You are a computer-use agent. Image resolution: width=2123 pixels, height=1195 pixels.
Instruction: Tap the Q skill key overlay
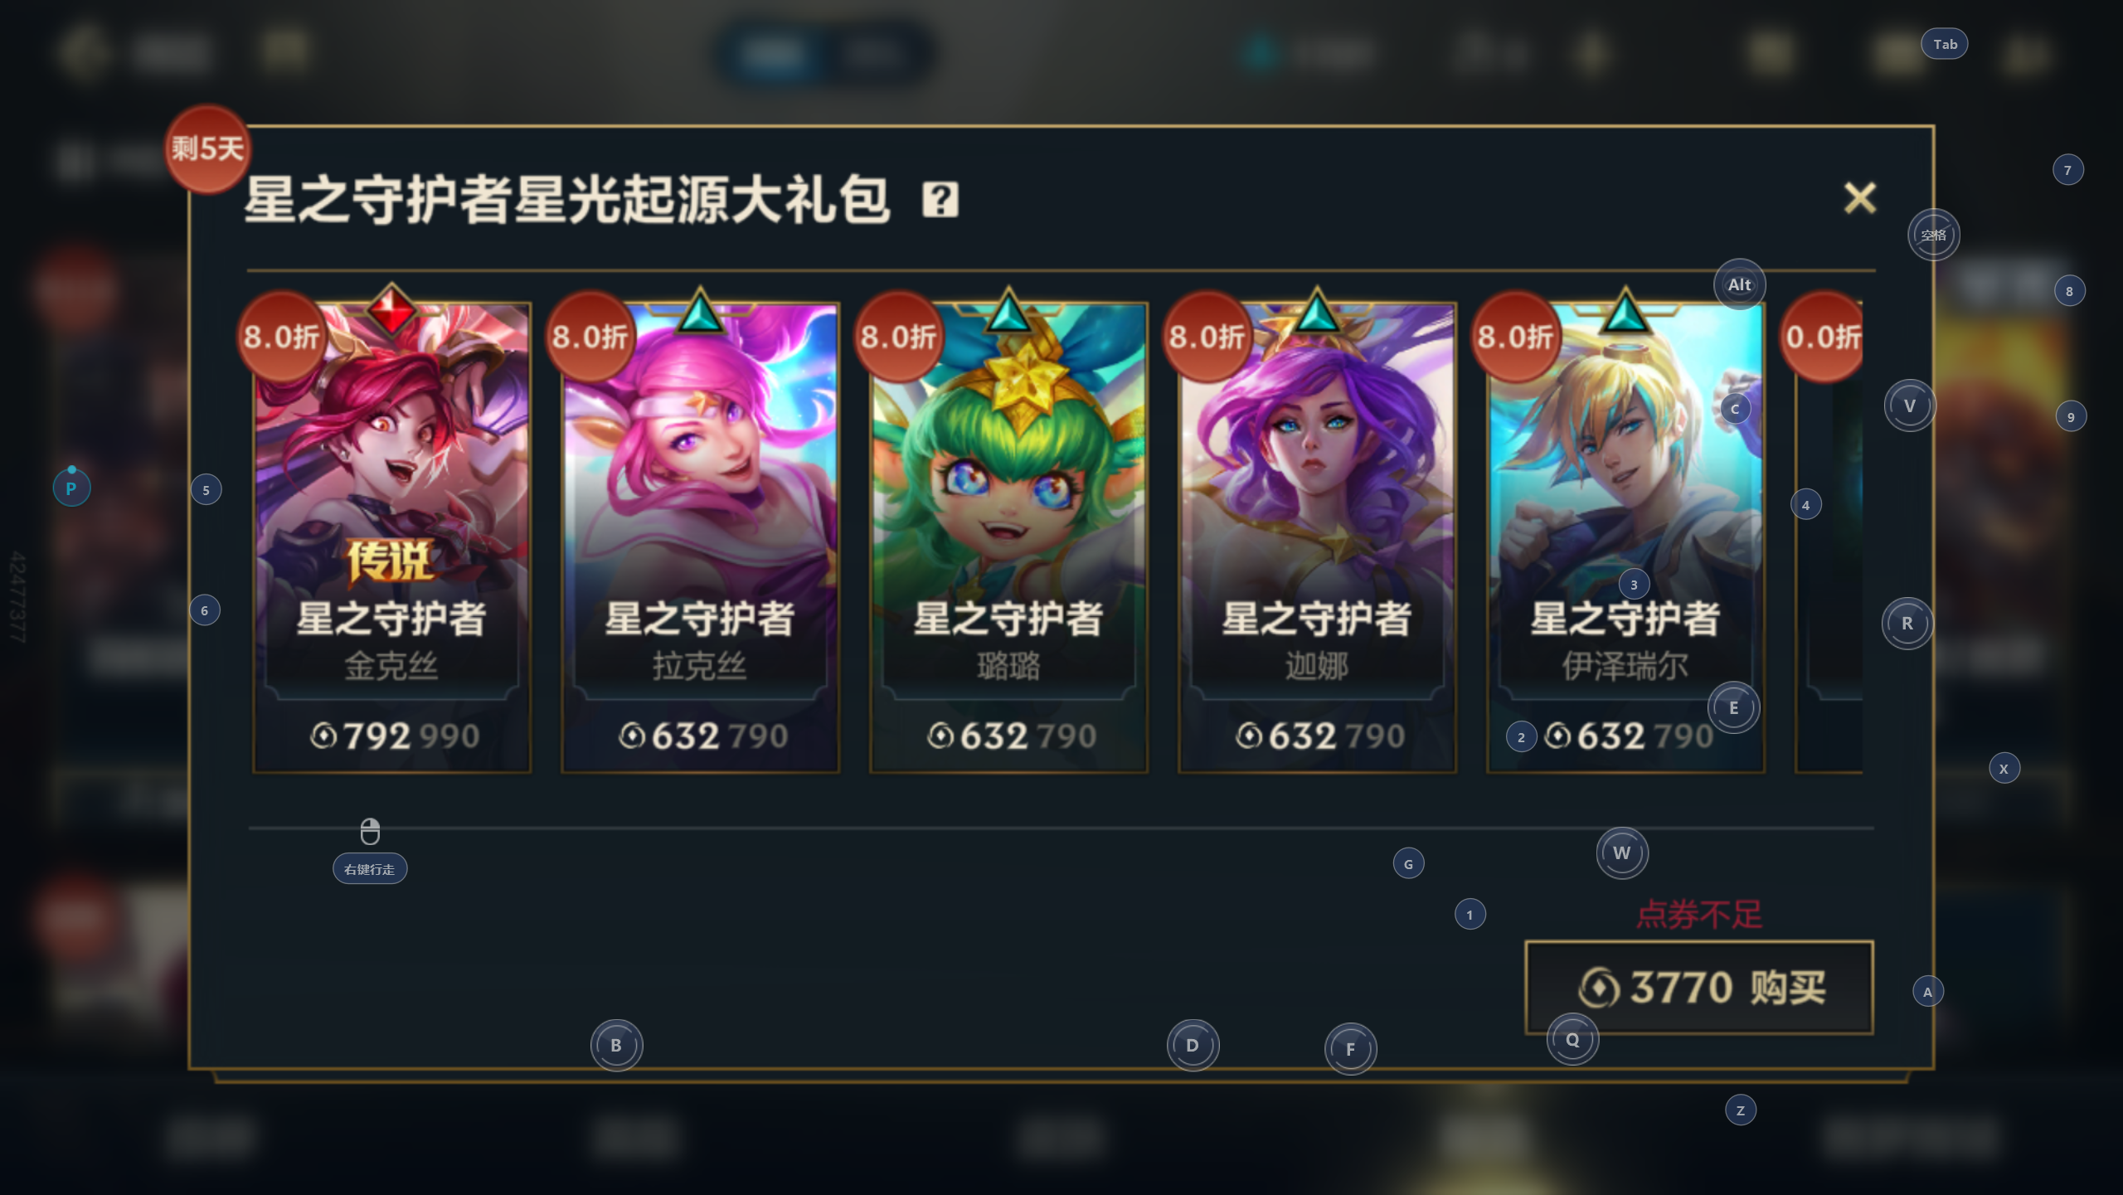(x=1572, y=1039)
